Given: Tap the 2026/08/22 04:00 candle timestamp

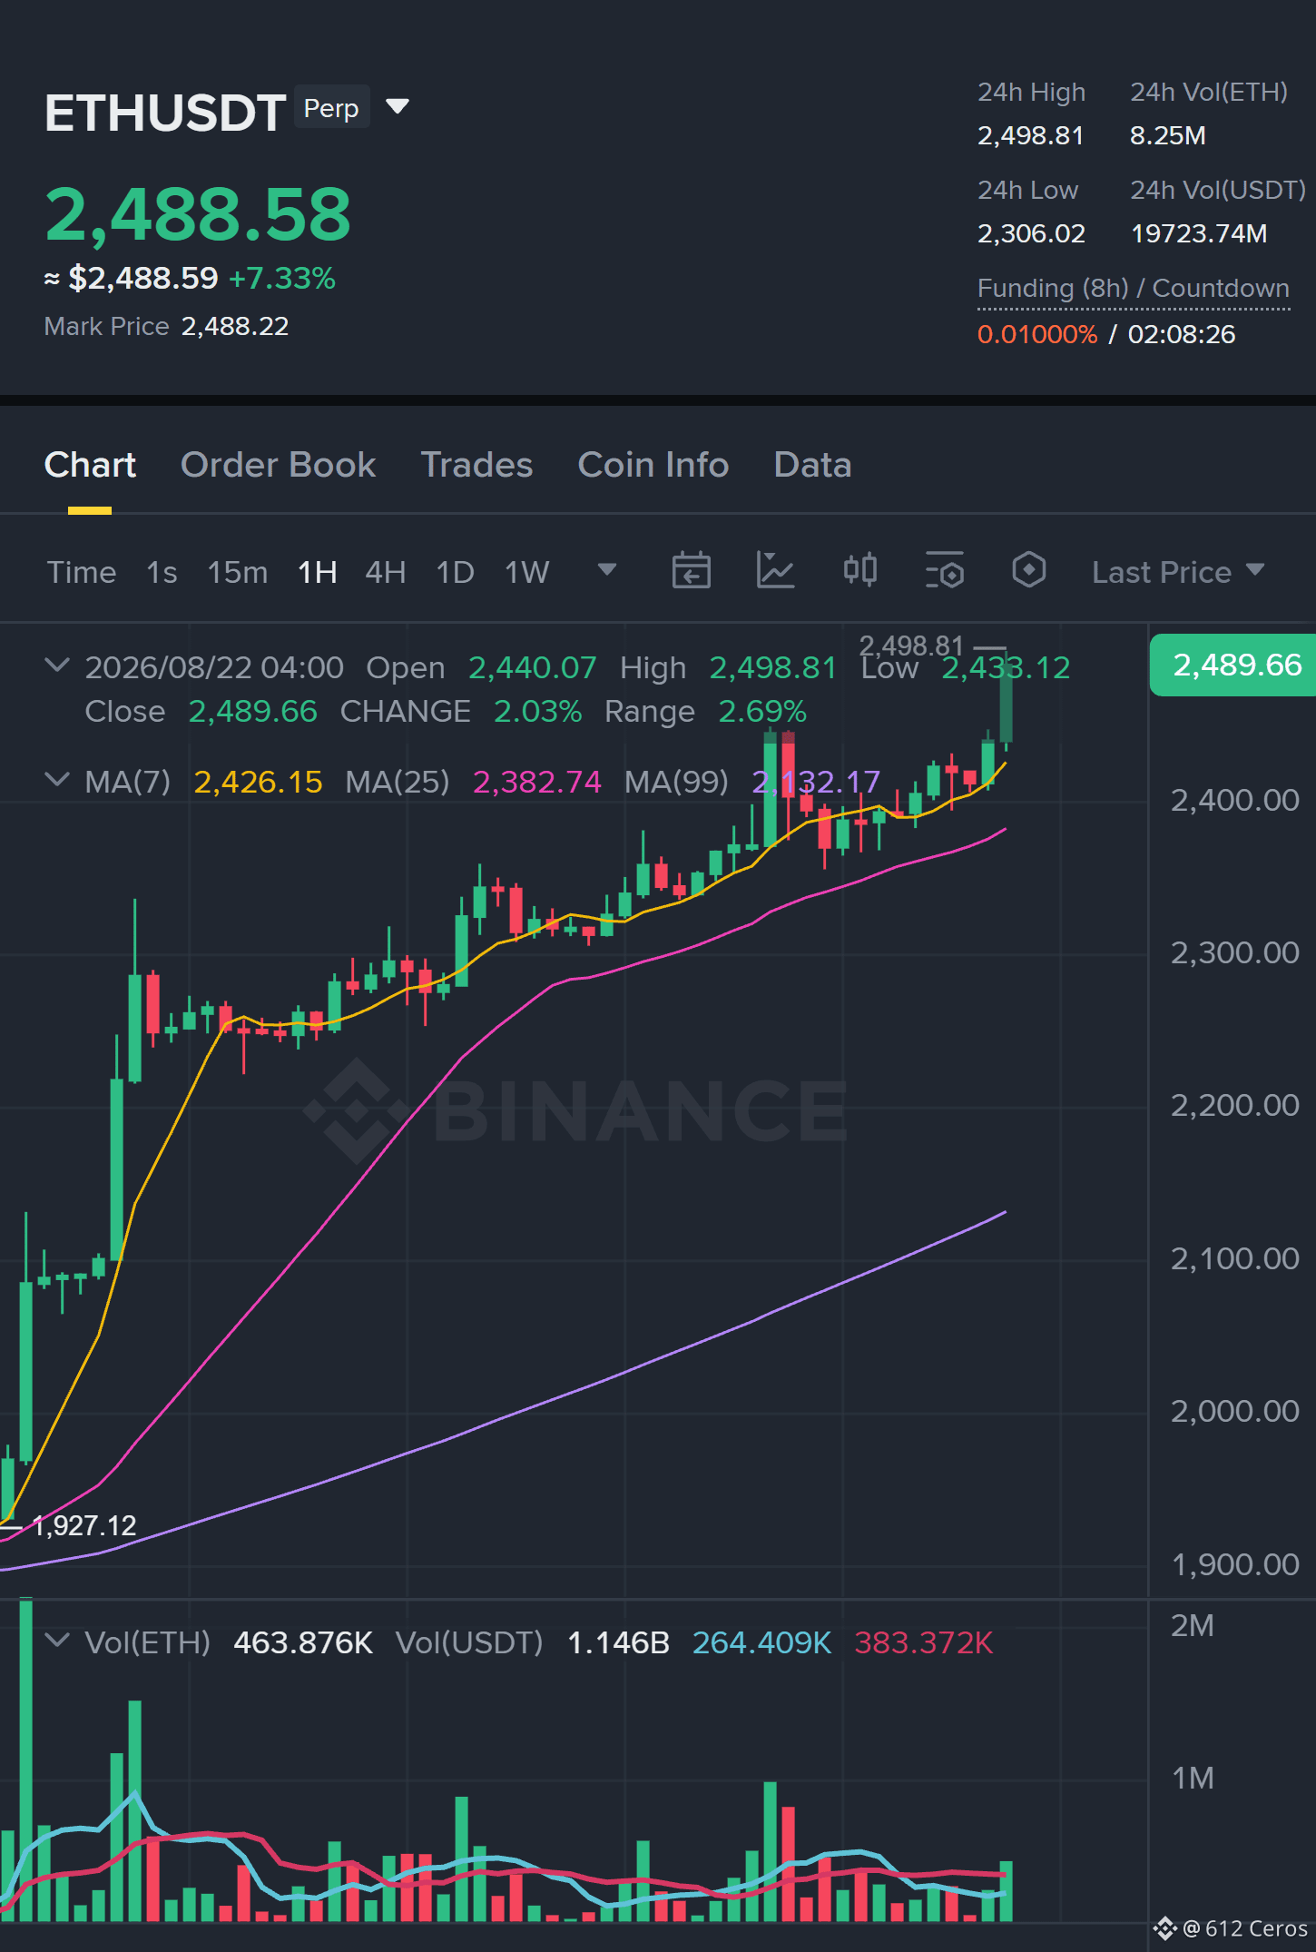Looking at the screenshot, I should [214, 668].
